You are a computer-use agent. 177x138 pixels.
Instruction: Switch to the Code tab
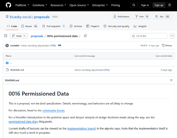[x=12, y=26]
